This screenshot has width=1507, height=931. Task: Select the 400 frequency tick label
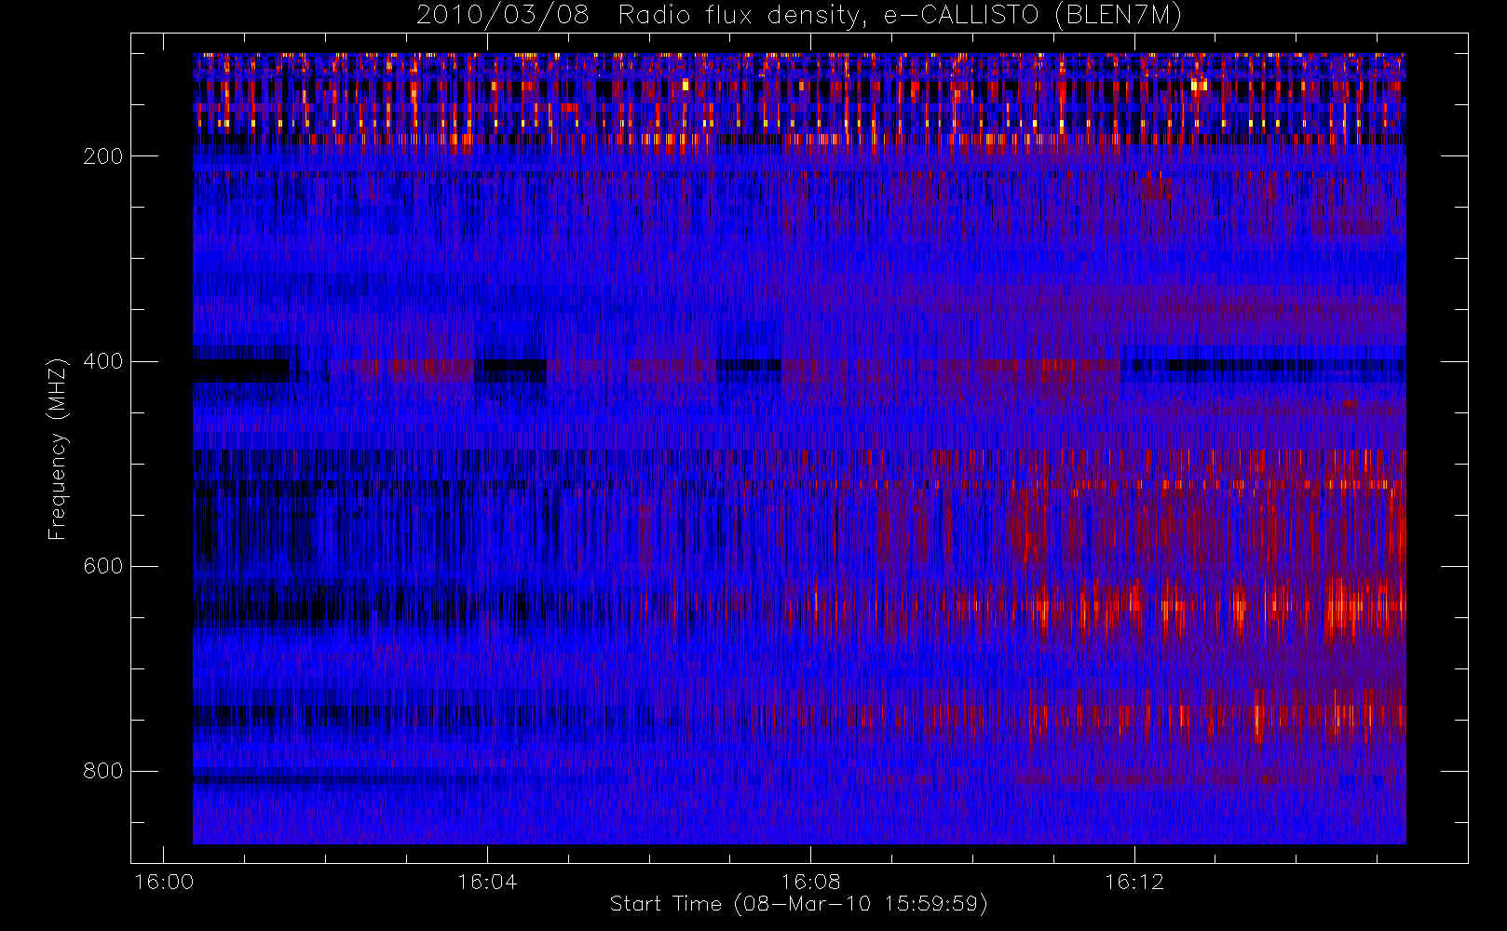[102, 361]
